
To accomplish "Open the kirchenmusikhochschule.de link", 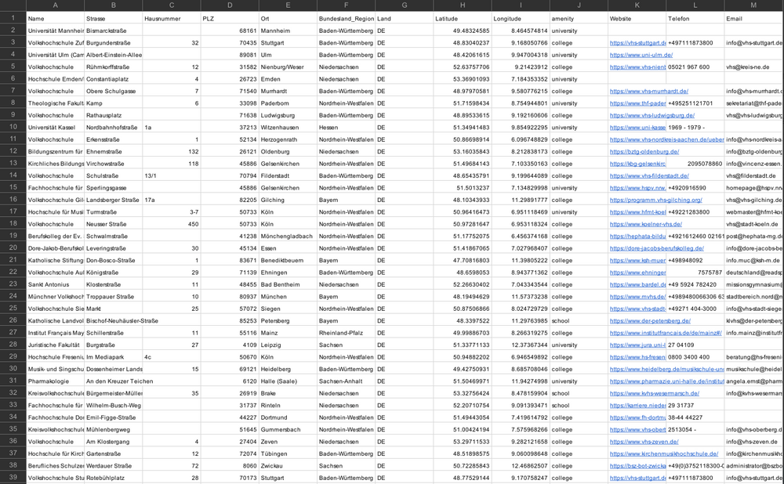I will click(663, 453).
